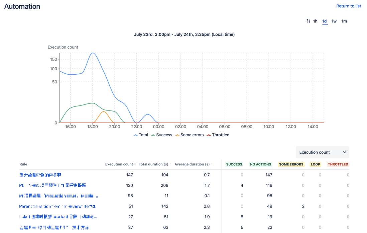
Task: Switch time range to 1m
Action: 344,21
